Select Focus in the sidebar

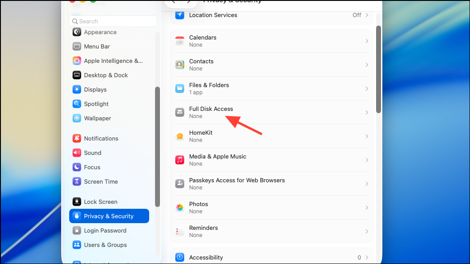pyautogui.click(x=109, y=167)
